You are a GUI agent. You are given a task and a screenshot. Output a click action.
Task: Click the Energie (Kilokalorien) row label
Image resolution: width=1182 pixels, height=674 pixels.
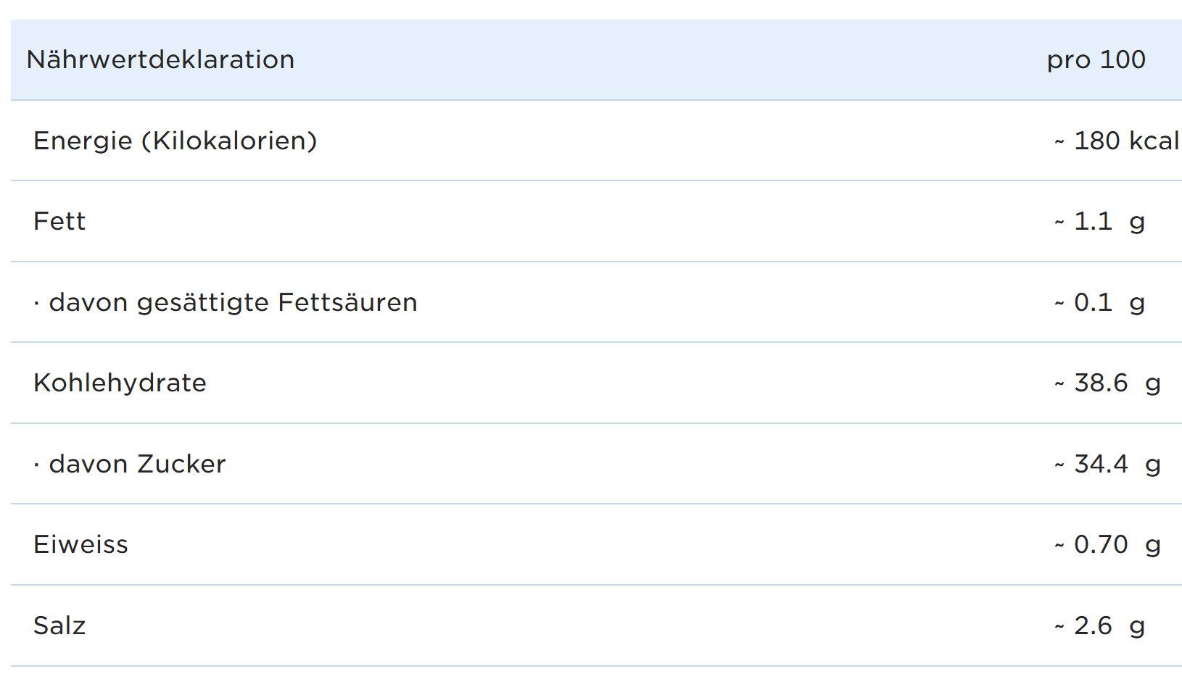(x=175, y=141)
